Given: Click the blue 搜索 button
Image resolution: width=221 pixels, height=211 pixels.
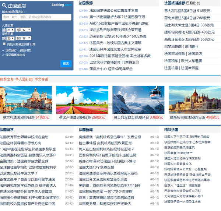Looking at the screenshot, I should 66,64.
